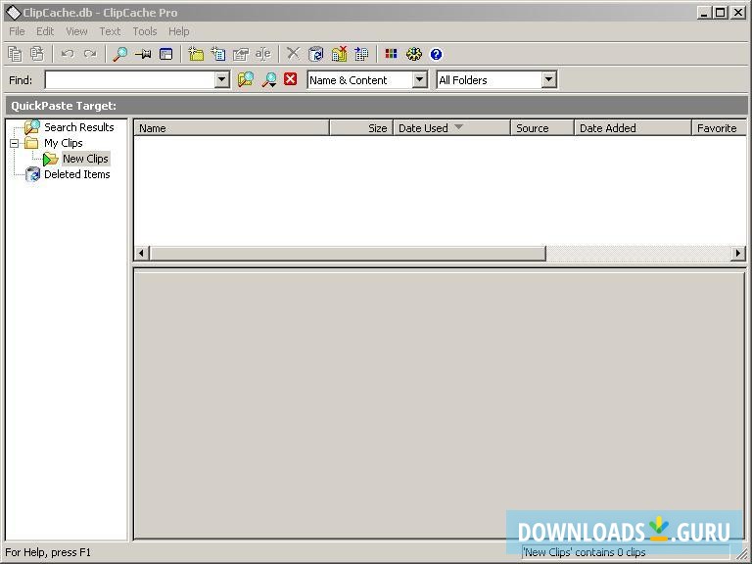Open the Edit menu

[45, 31]
